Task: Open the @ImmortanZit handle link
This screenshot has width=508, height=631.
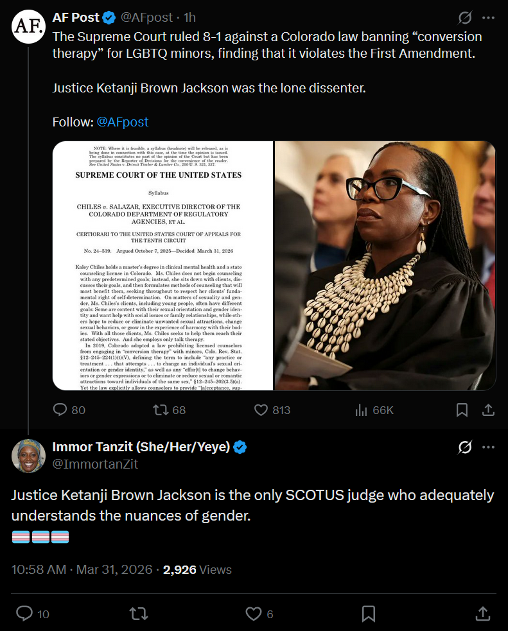Action: point(96,464)
